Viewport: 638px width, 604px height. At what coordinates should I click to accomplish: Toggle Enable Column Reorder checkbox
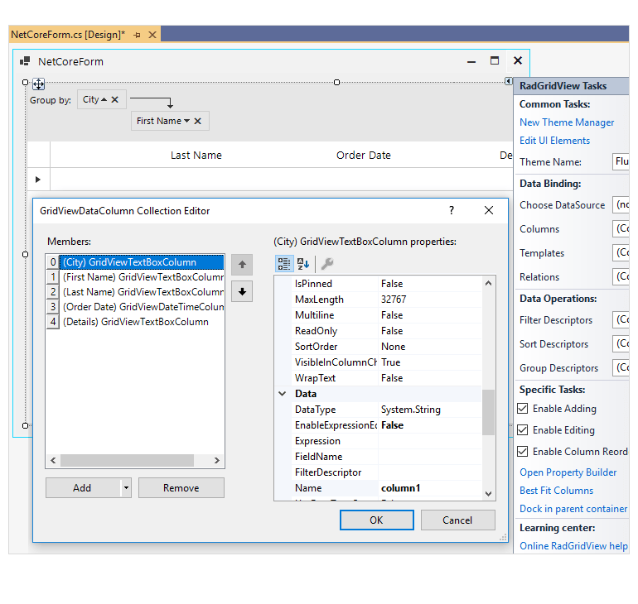(x=523, y=452)
